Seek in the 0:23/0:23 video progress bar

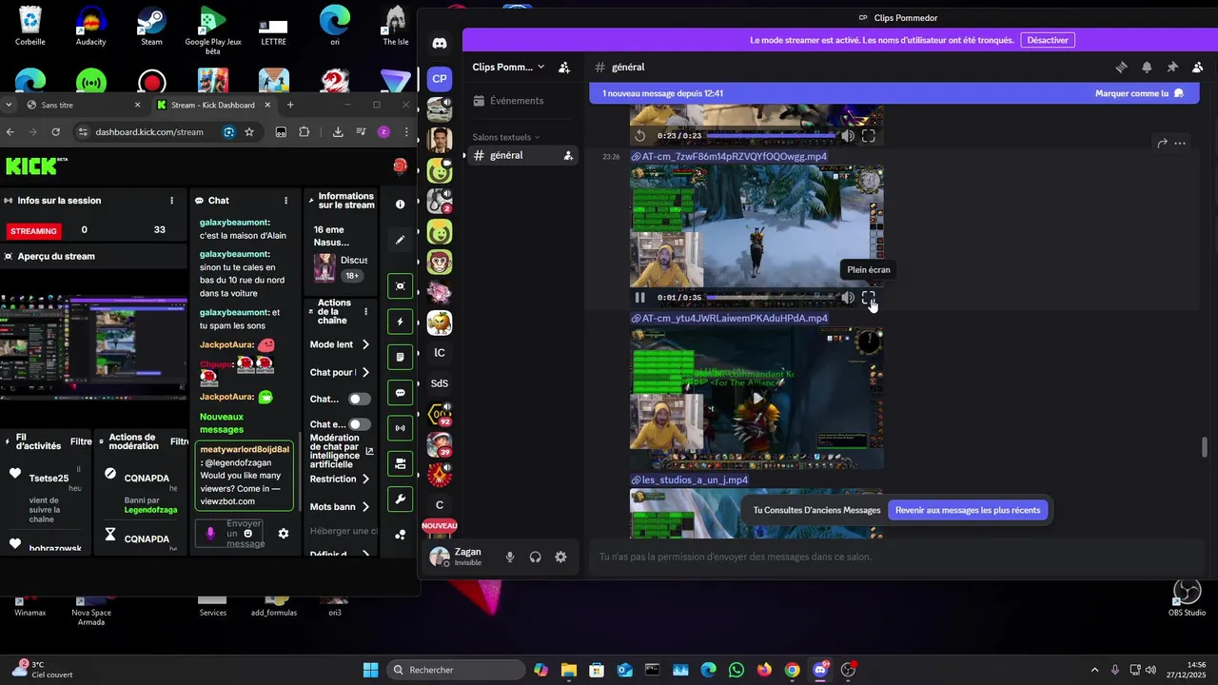pos(771,136)
